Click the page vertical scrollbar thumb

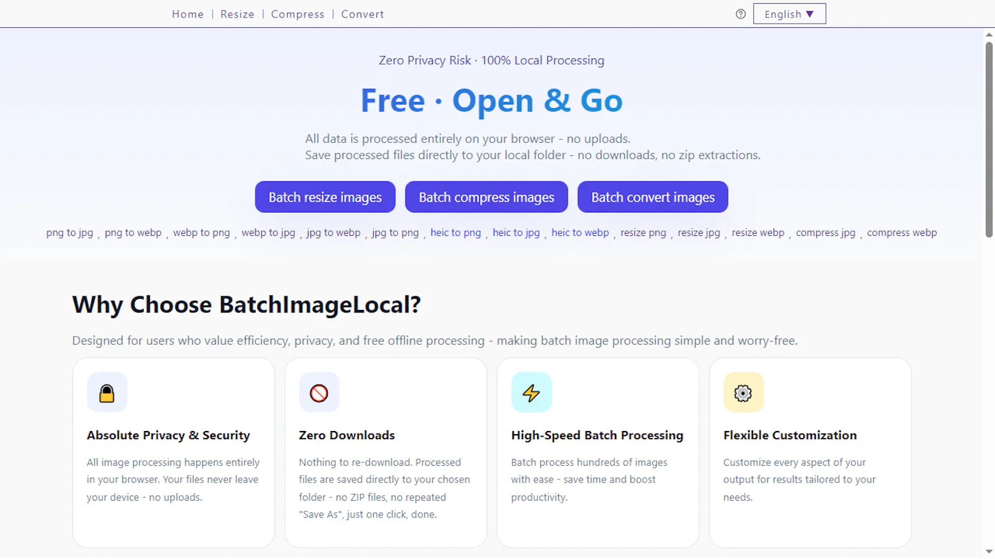(x=989, y=140)
